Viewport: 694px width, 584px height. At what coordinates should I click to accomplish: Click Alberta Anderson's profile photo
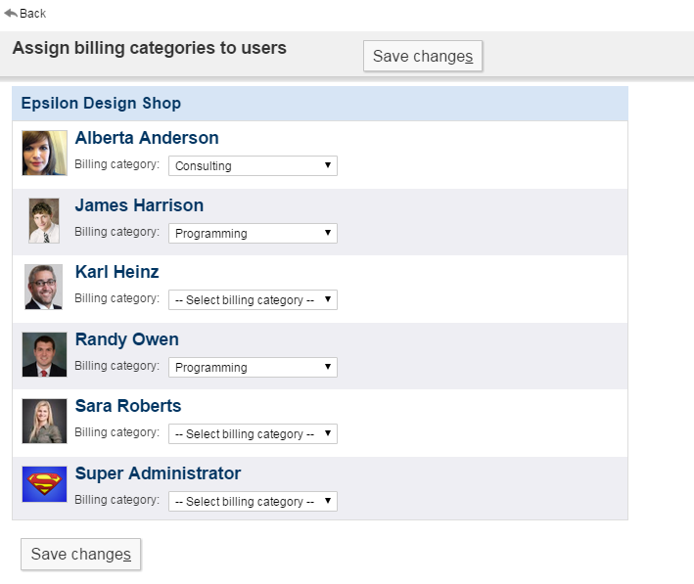pyautogui.click(x=44, y=154)
